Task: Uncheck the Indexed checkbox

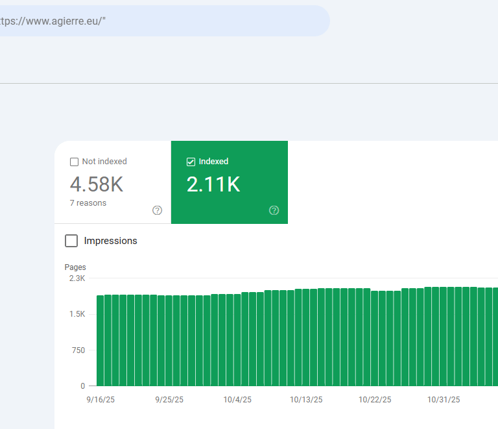Action: pyautogui.click(x=191, y=162)
